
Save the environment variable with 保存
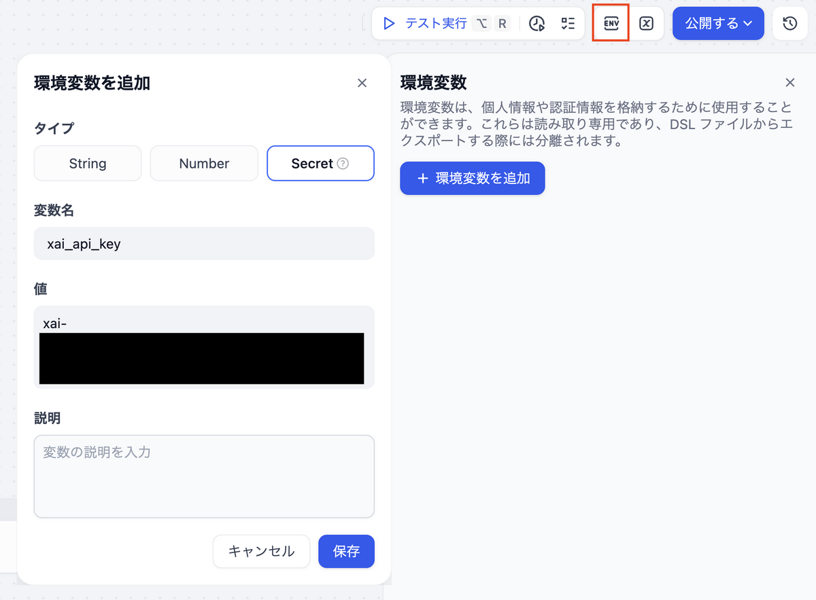[x=346, y=551]
